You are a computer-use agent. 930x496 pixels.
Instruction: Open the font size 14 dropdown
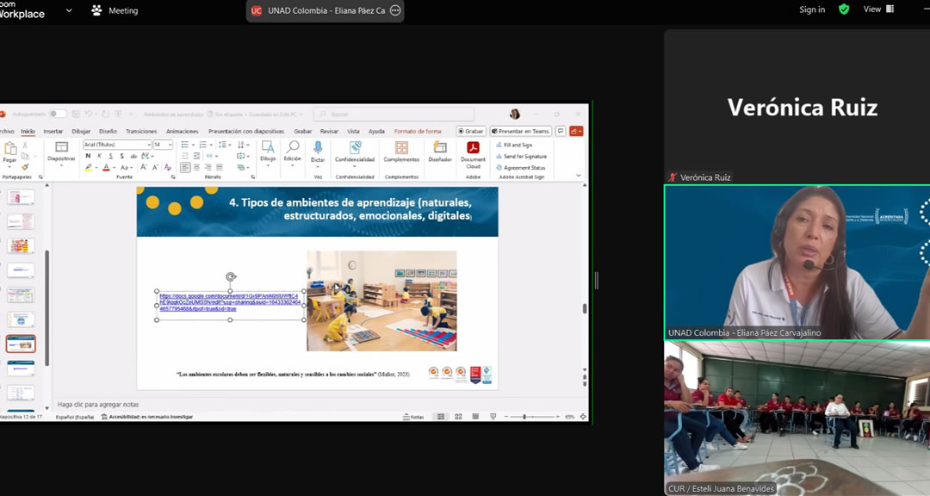coord(170,145)
